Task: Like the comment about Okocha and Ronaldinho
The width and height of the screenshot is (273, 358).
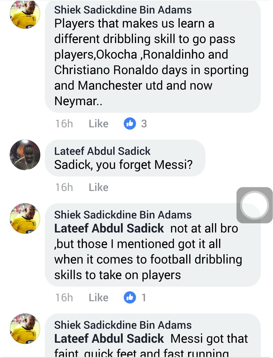Action: click(x=98, y=124)
